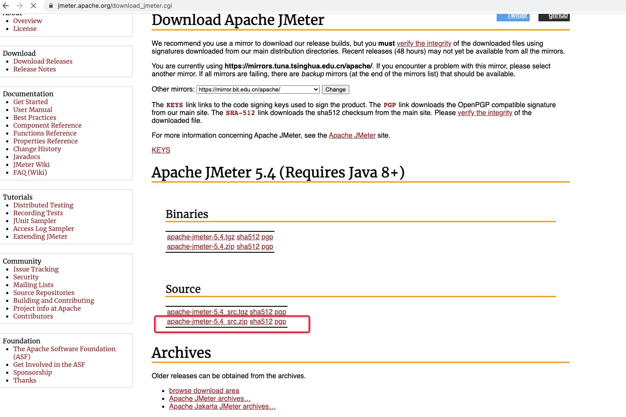
Task: Open second verify the integrity link
Action: pyautogui.click(x=485, y=112)
